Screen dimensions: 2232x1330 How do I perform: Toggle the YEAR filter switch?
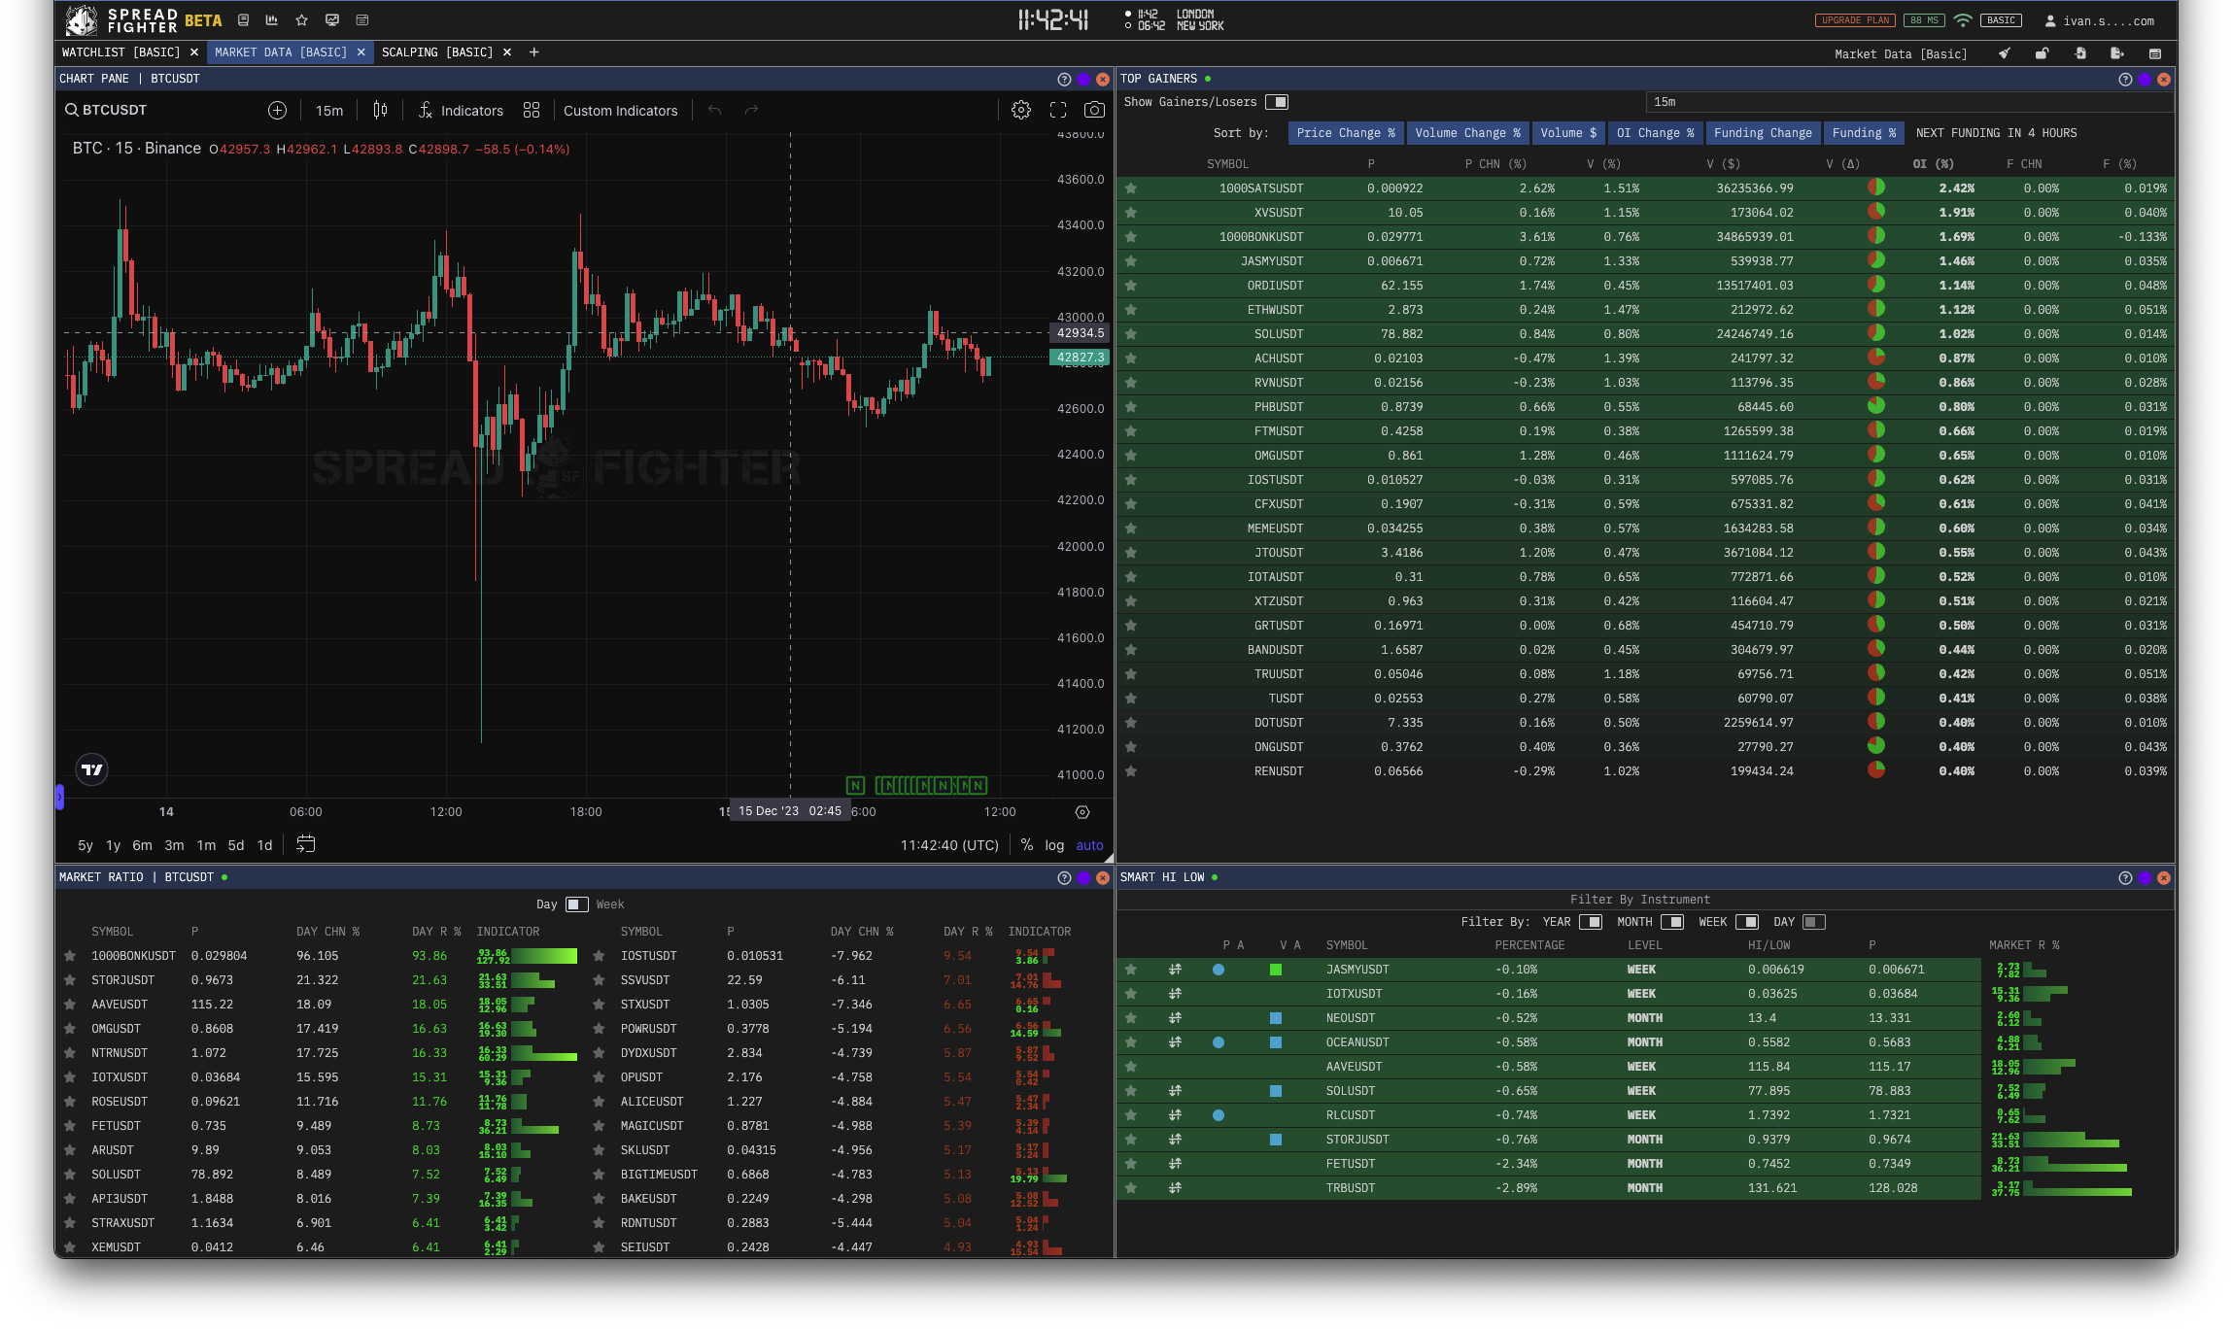pyautogui.click(x=1591, y=922)
